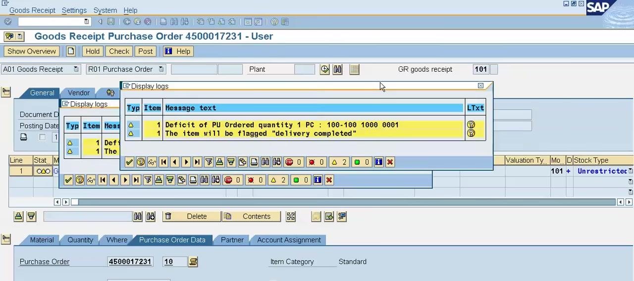The width and height of the screenshot is (634, 281).
Task: Click standard toolbar Help question mark icon
Action: (x=274, y=22)
